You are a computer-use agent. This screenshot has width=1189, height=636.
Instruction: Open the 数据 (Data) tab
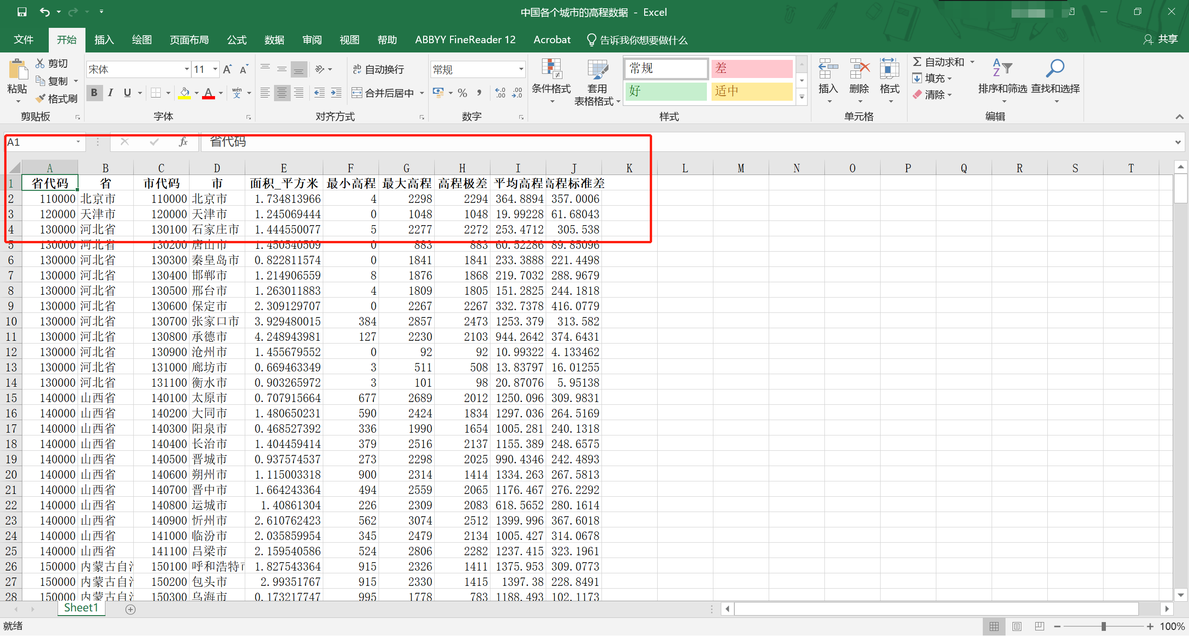(x=274, y=40)
